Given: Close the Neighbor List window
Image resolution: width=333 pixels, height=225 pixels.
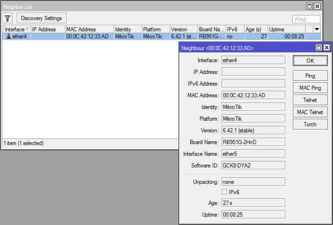Looking at the screenshot, I should coord(317,7).
